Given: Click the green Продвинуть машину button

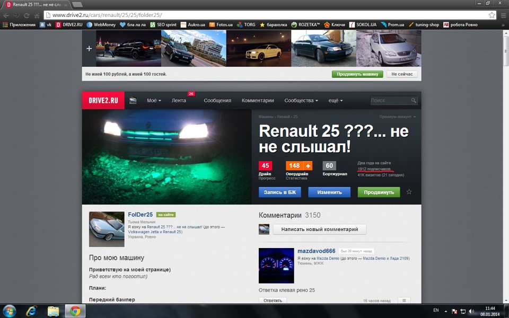Looking at the screenshot, I should click(x=357, y=74).
